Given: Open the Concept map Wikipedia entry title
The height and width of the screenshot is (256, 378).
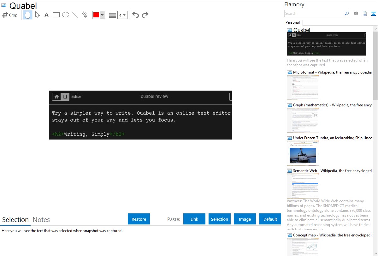Looking at the screenshot, I should pos(332,235).
